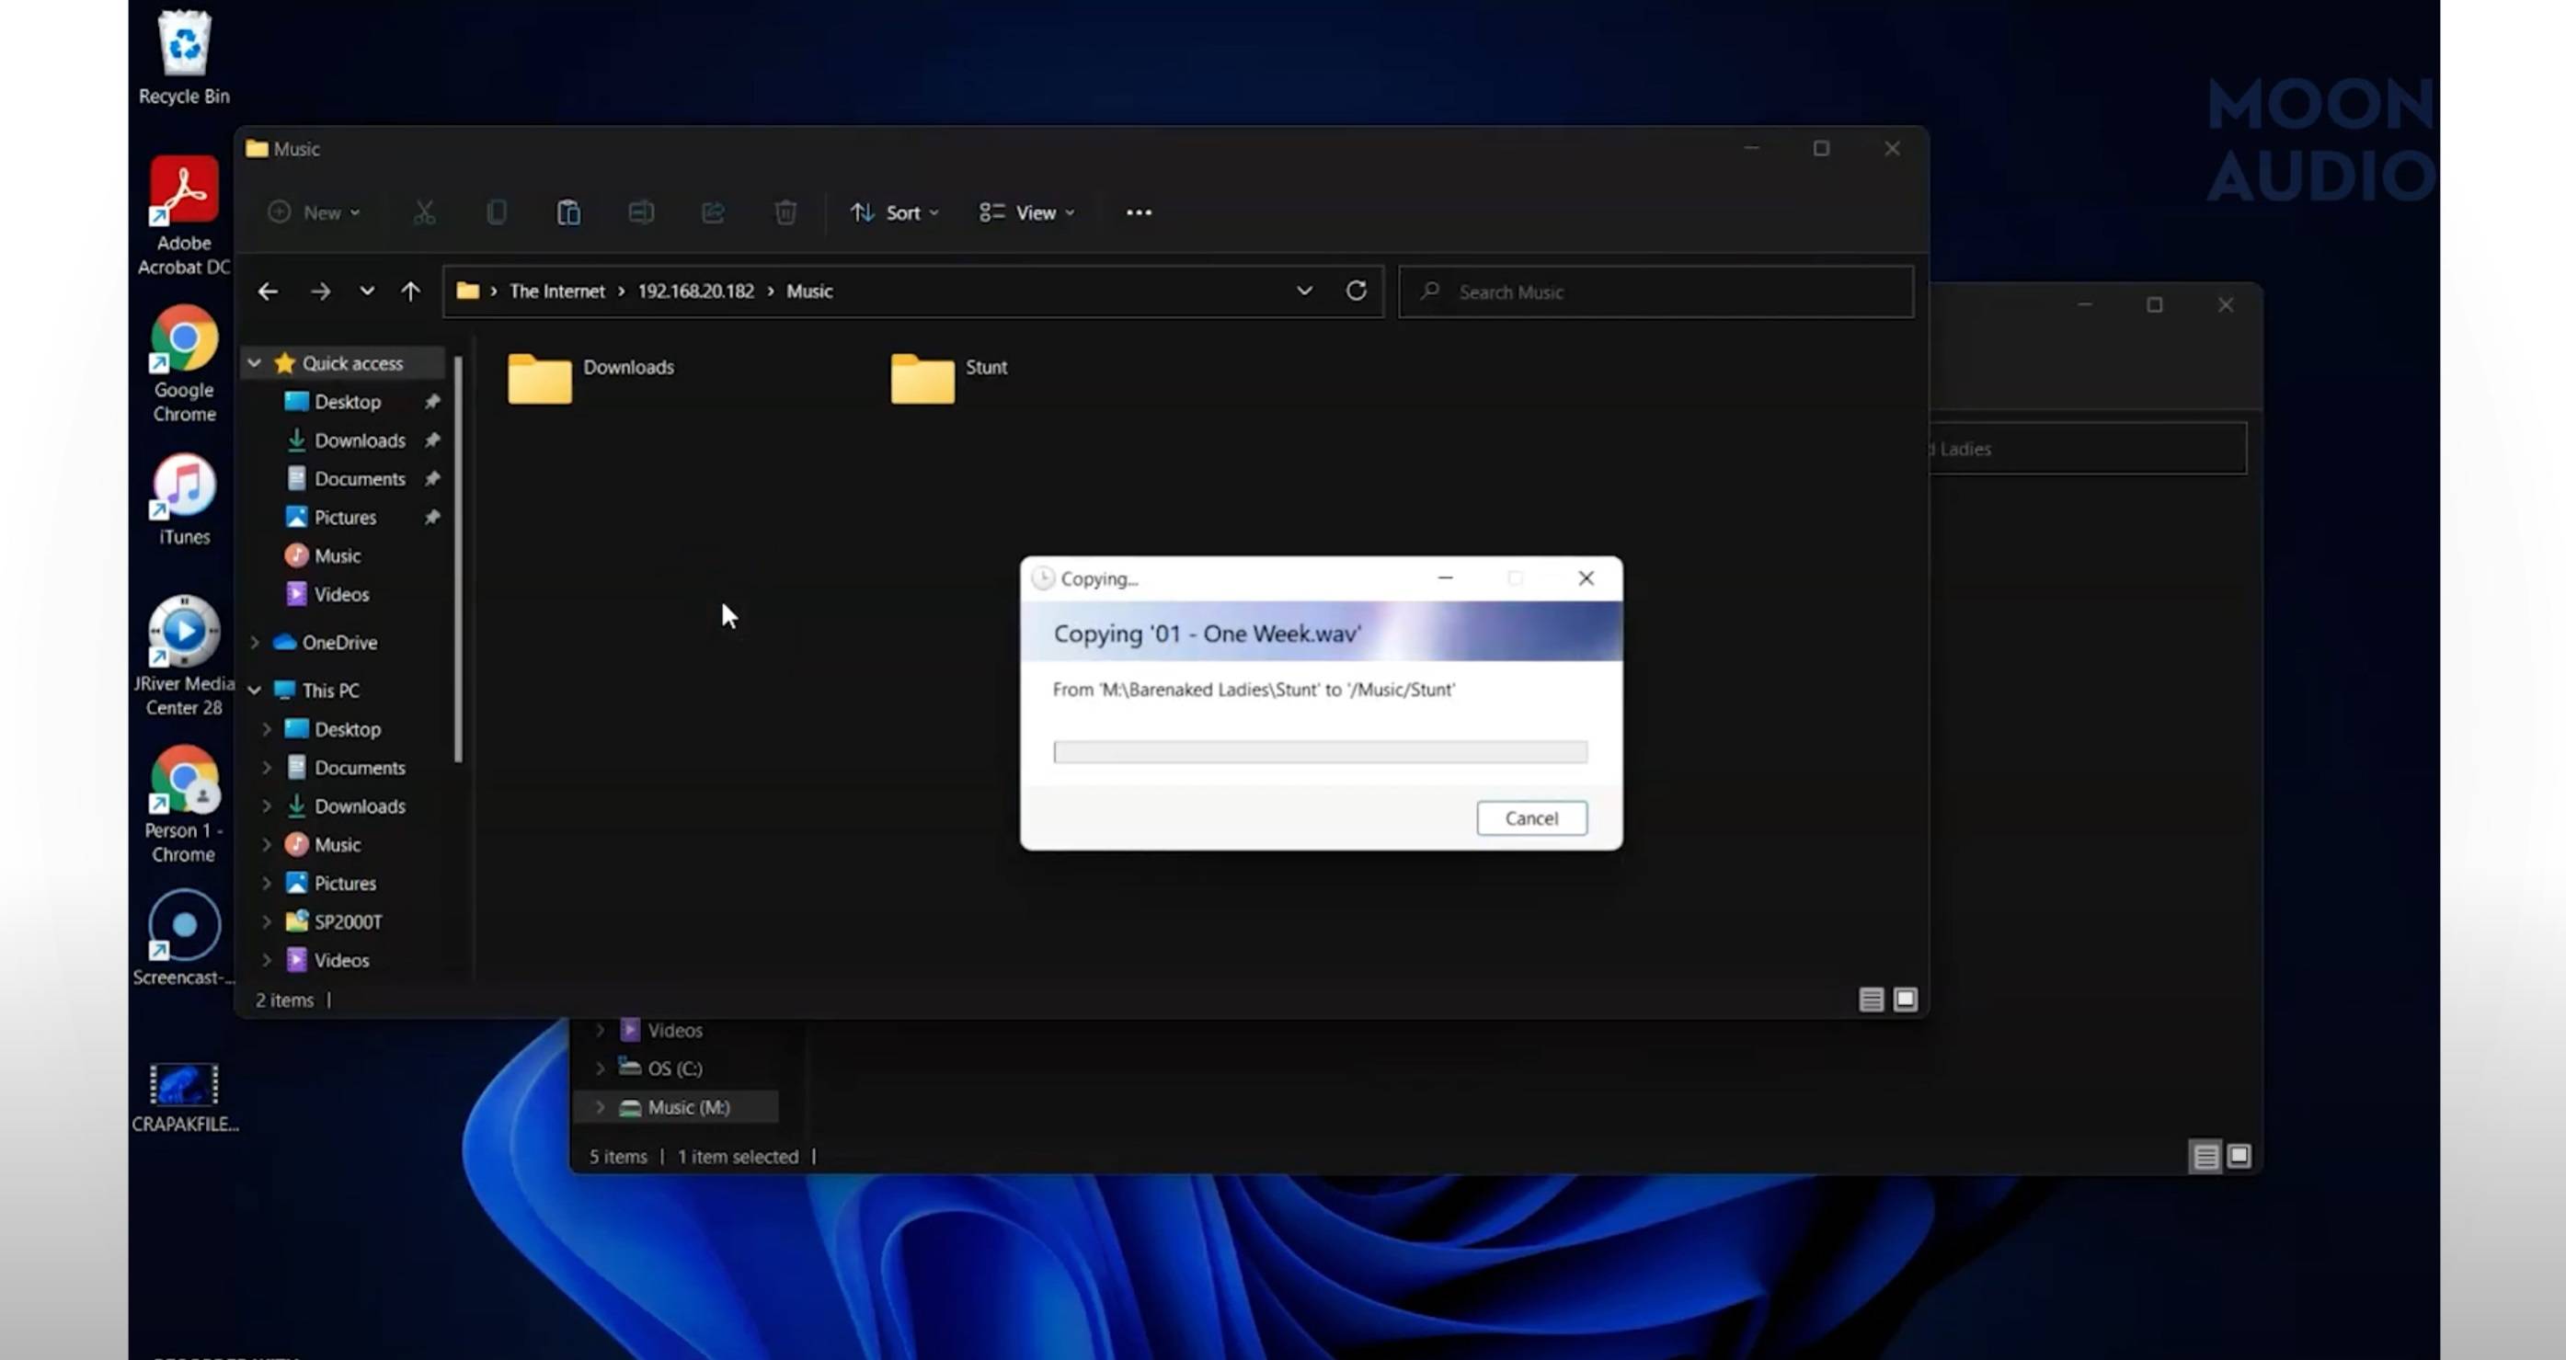2566x1360 pixels.
Task: Switch the rear window to details view
Action: coord(2205,1156)
